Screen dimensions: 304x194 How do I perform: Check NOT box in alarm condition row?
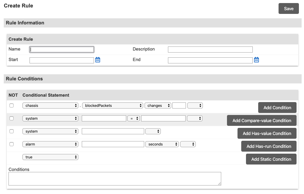pos(12,144)
